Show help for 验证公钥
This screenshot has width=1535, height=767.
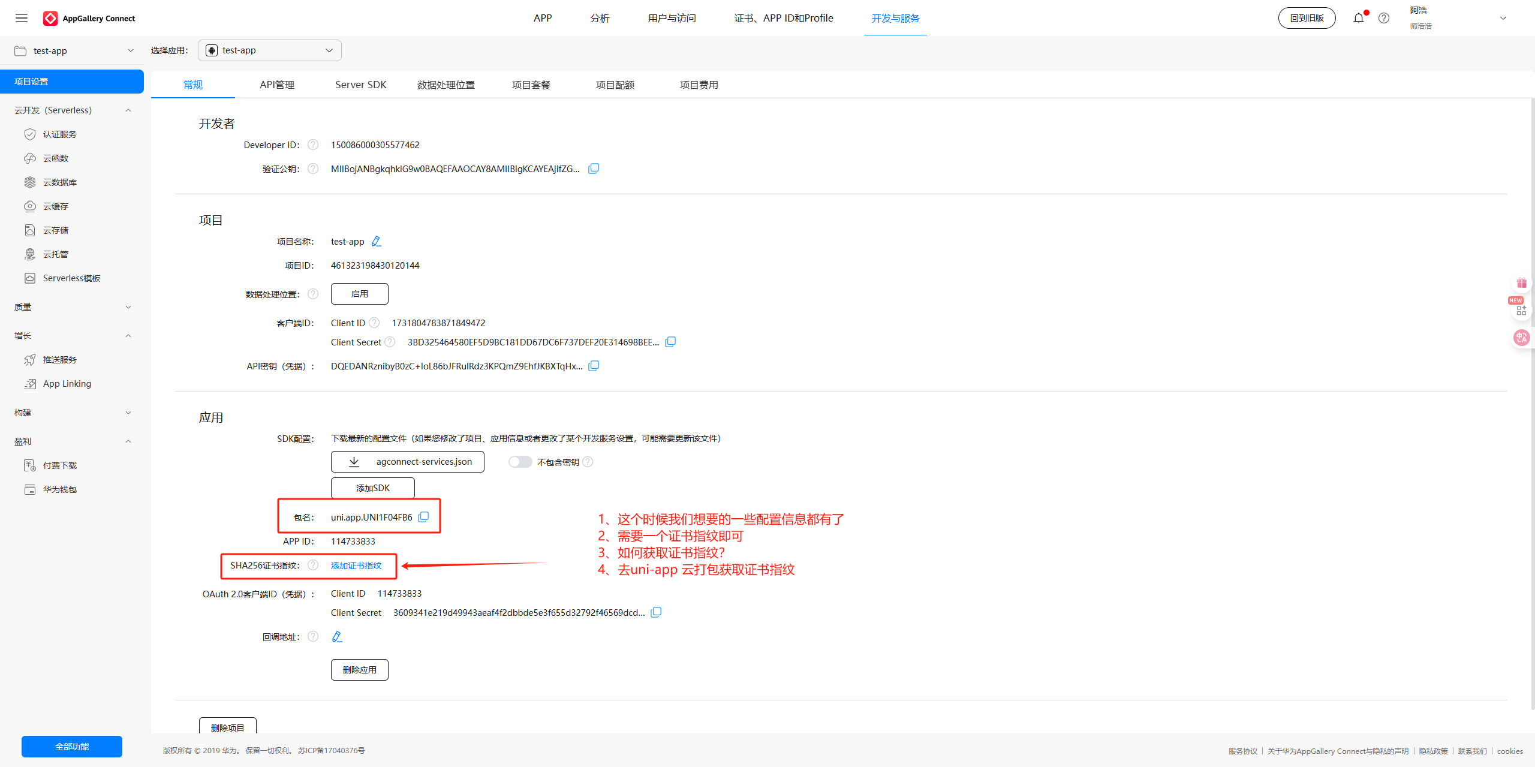(313, 169)
